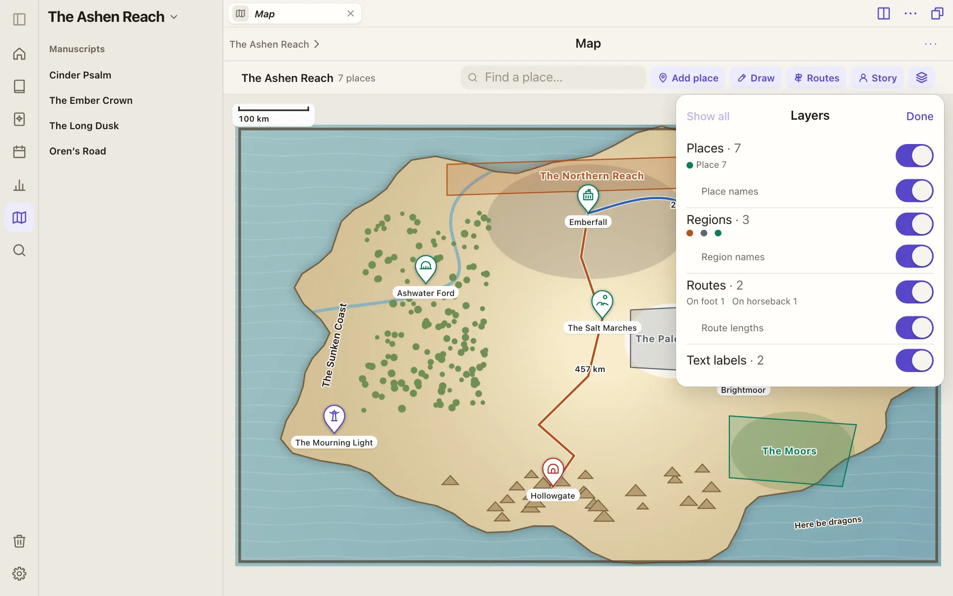Toggle the Region names switch
953x596 pixels.
(914, 256)
